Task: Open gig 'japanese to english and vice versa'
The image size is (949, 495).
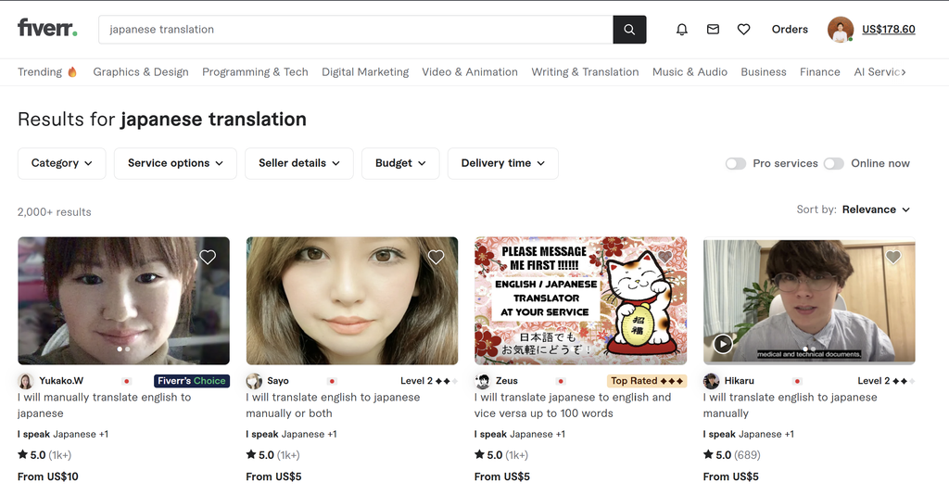Action: [x=573, y=405]
